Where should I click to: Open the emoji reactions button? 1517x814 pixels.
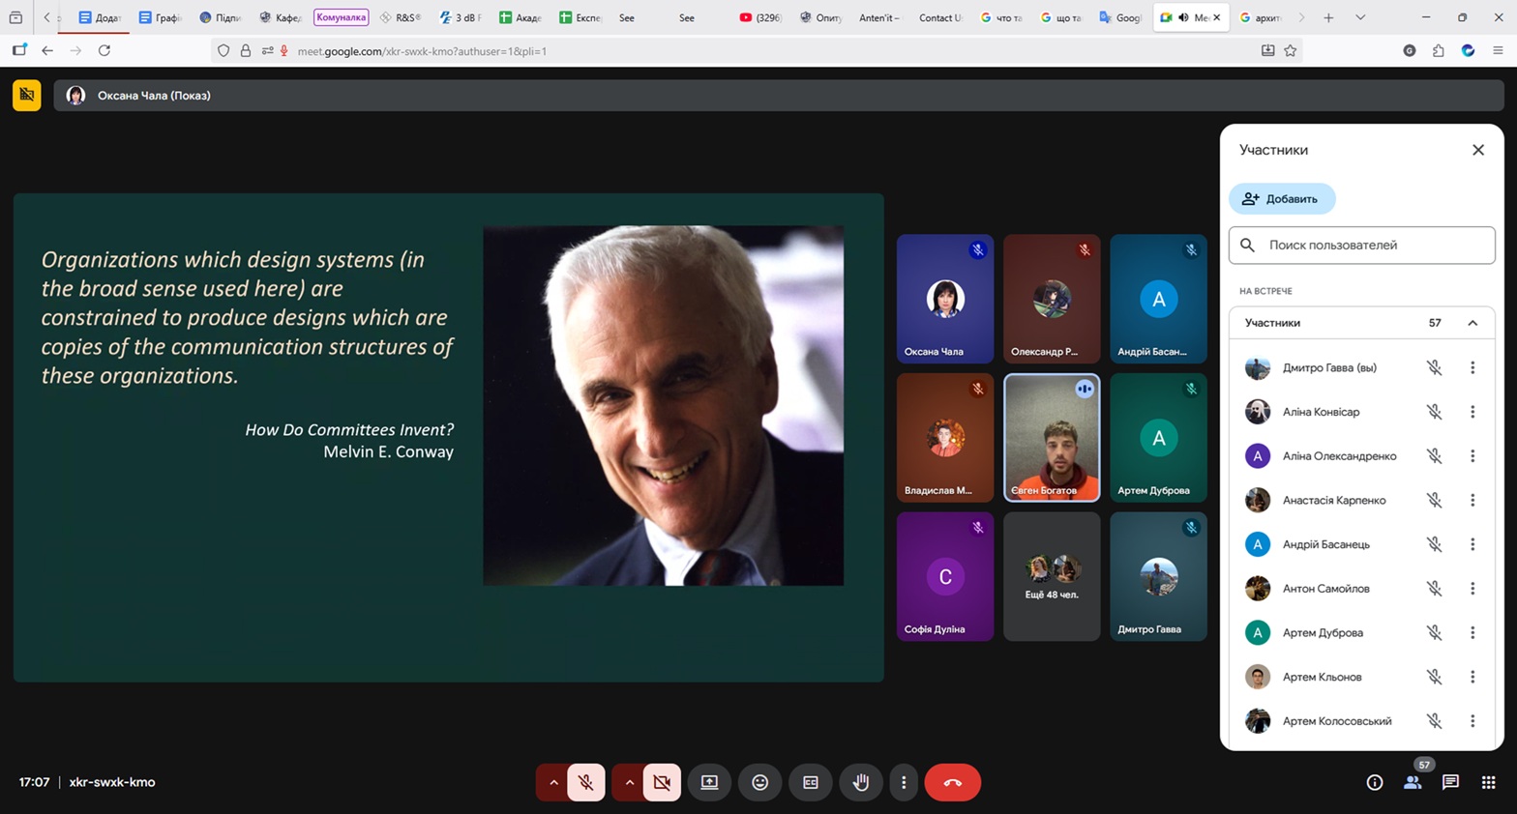[759, 782]
